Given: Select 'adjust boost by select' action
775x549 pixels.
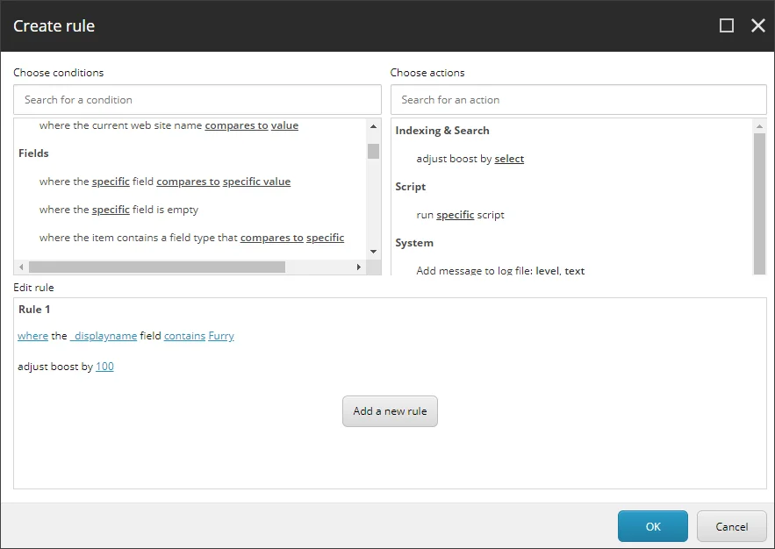Looking at the screenshot, I should coord(470,159).
